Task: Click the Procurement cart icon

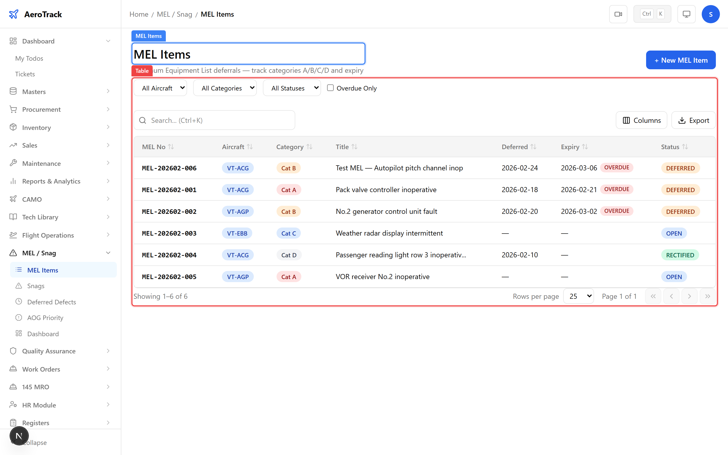Action: [13, 109]
